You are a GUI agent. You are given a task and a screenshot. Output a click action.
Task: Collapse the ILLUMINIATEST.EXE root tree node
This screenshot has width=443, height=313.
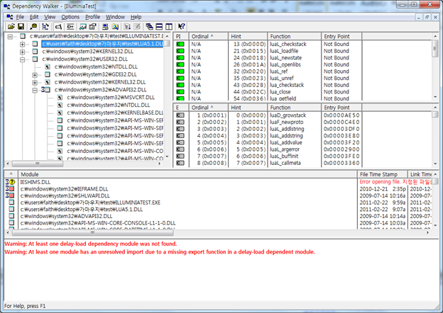pyautogui.click(x=10, y=36)
